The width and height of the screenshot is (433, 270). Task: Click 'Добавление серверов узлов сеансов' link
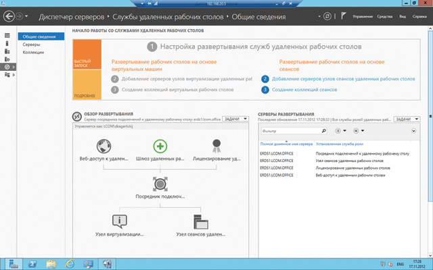pyautogui.click(x=344, y=79)
